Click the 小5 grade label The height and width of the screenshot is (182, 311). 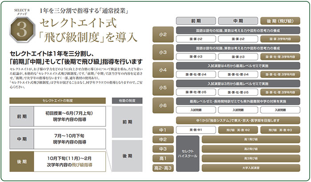163,88
